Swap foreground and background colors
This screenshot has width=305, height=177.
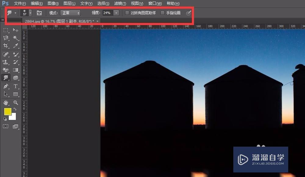click(x=15, y=109)
